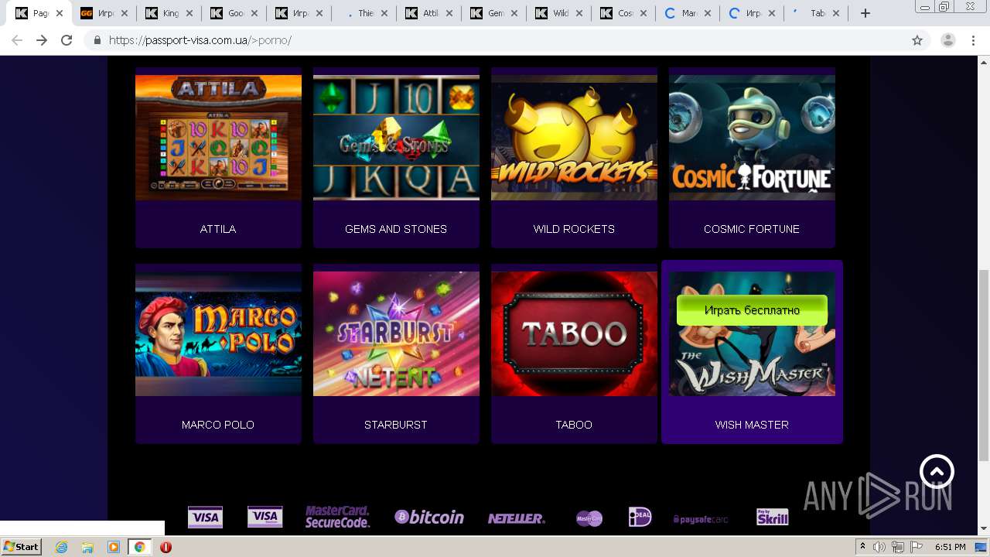Click the GEMS AND STONES title link

point(396,229)
